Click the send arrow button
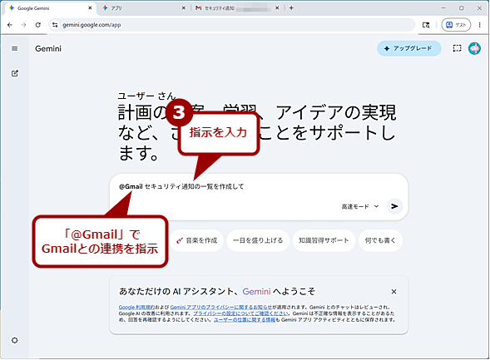 pyautogui.click(x=394, y=206)
